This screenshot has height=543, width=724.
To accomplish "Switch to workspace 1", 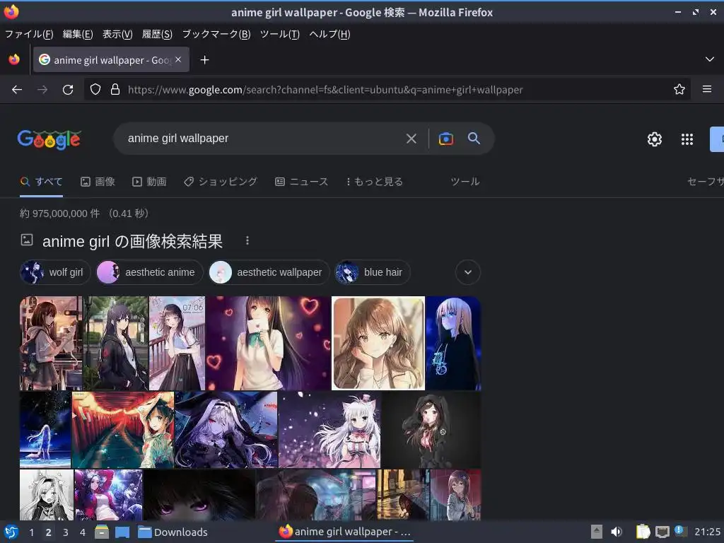I will [x=31, y=532].
